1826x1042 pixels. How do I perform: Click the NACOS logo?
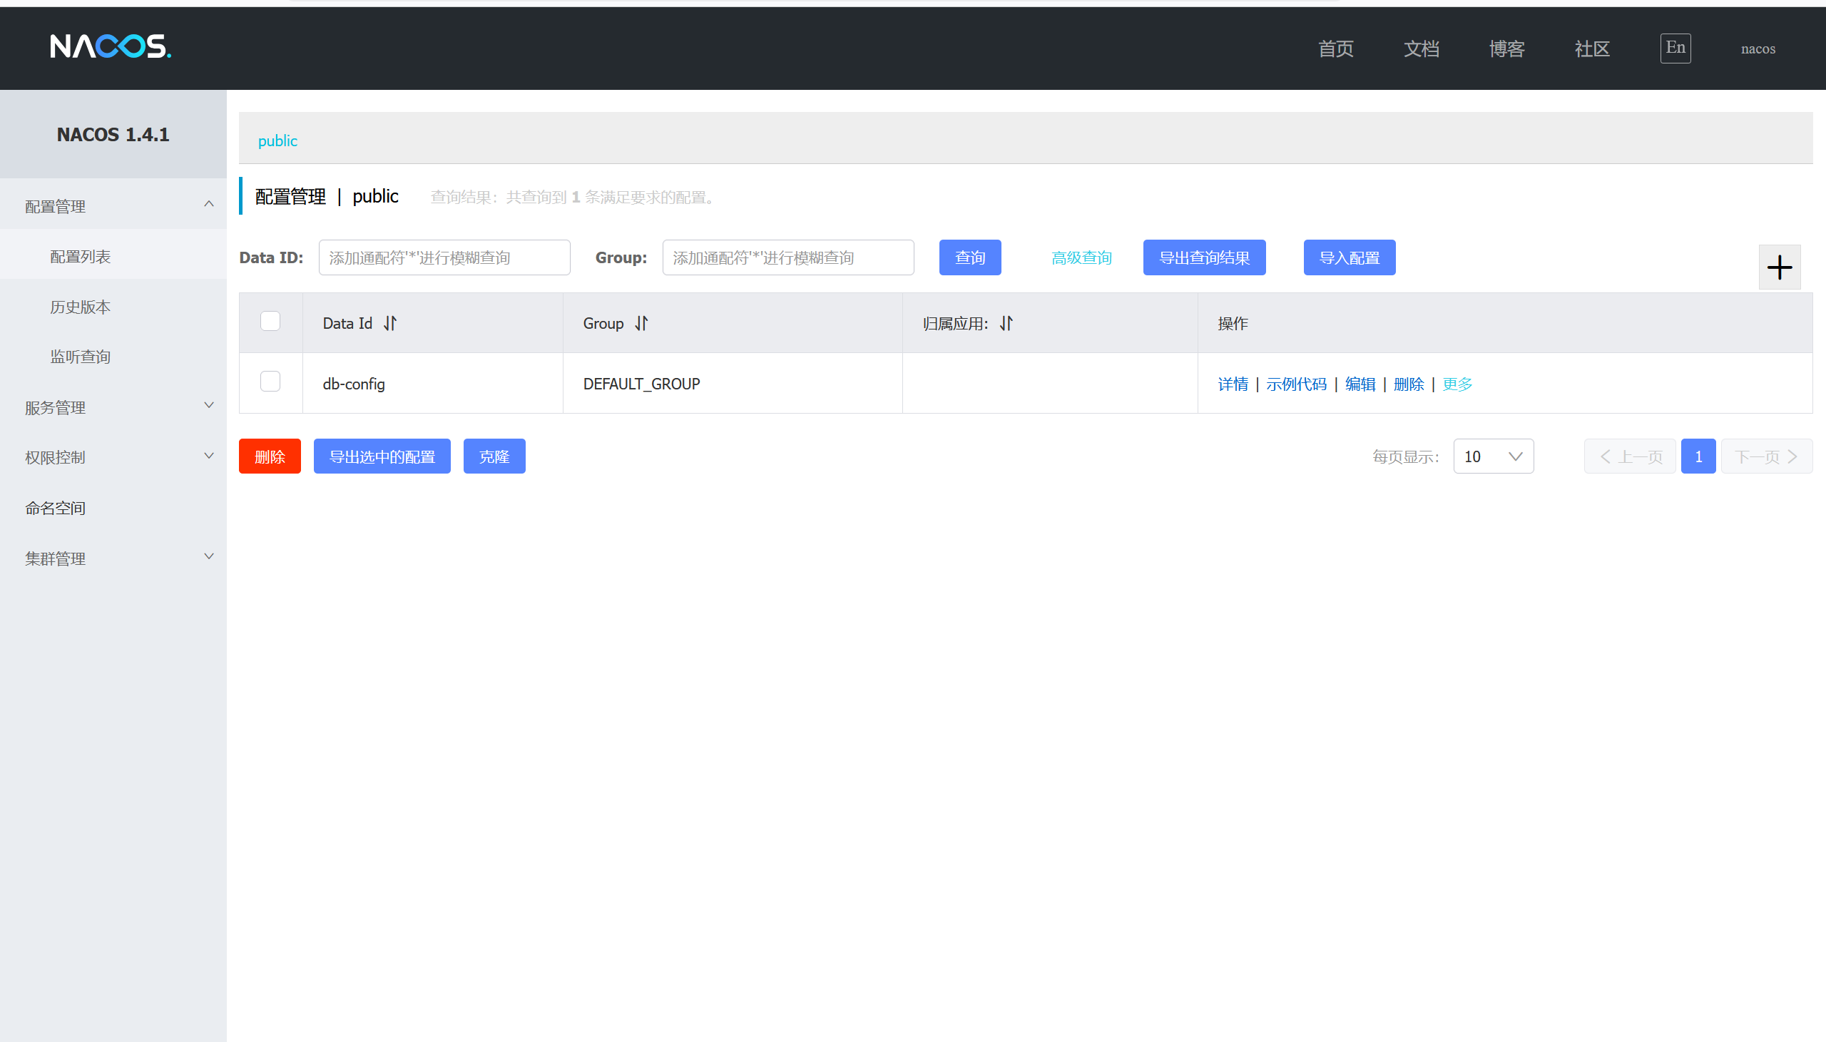pyautogui.click(x=110, y=46)
